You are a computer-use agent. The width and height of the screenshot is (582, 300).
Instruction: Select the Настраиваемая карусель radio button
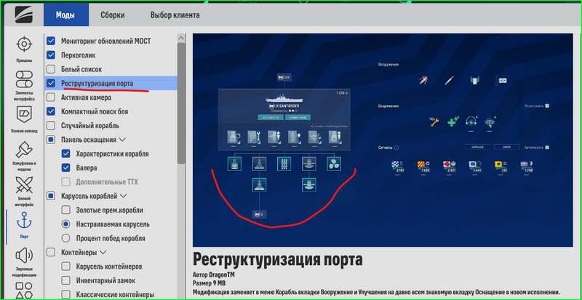click(65, 224)
